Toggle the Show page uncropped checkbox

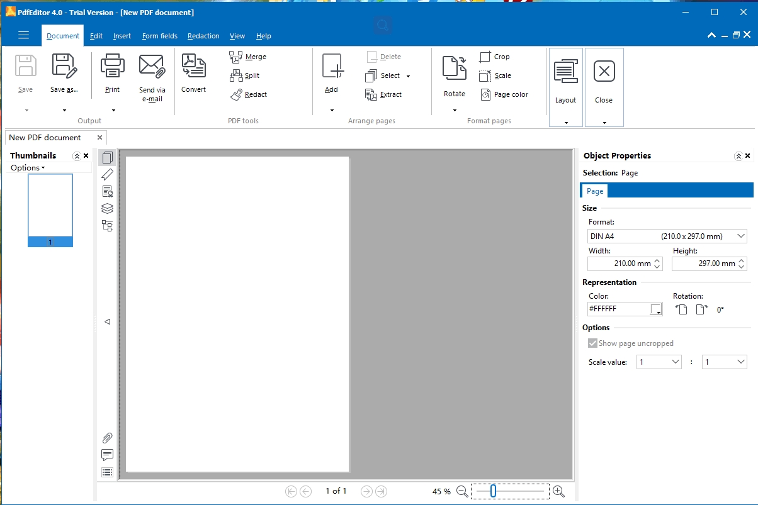(x=592, y=343)
